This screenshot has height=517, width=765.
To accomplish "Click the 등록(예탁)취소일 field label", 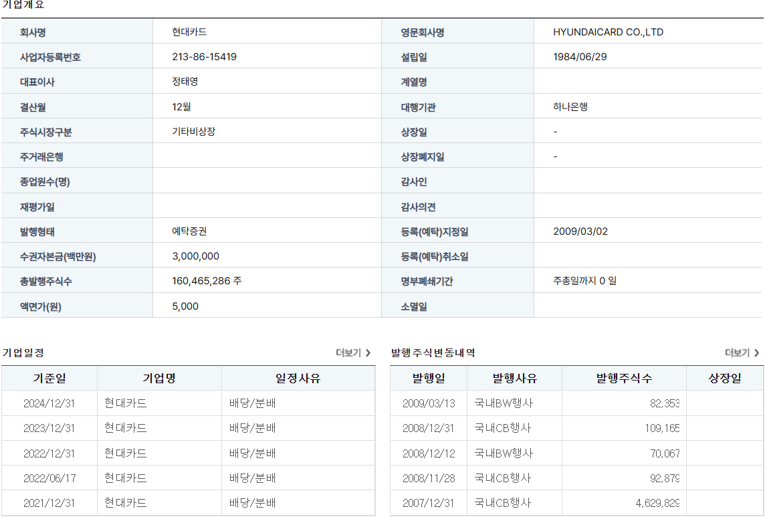I will click(x=435, y=256).
